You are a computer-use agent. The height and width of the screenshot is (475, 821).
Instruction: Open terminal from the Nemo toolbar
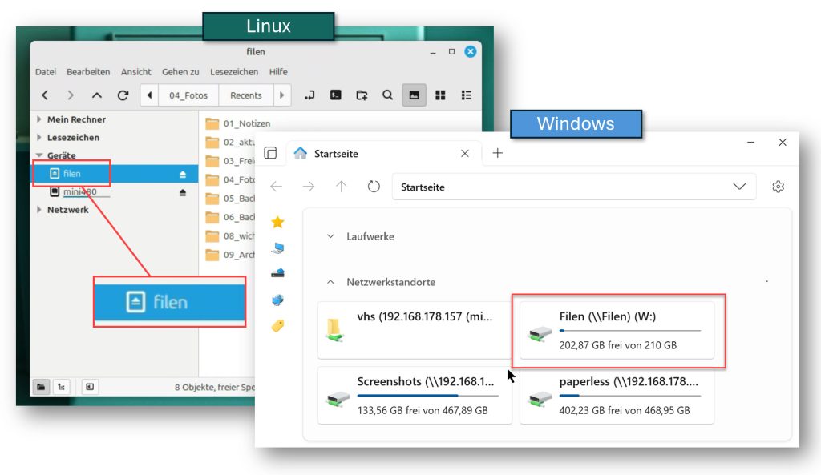pyautogui.click(x=337, y=95)
